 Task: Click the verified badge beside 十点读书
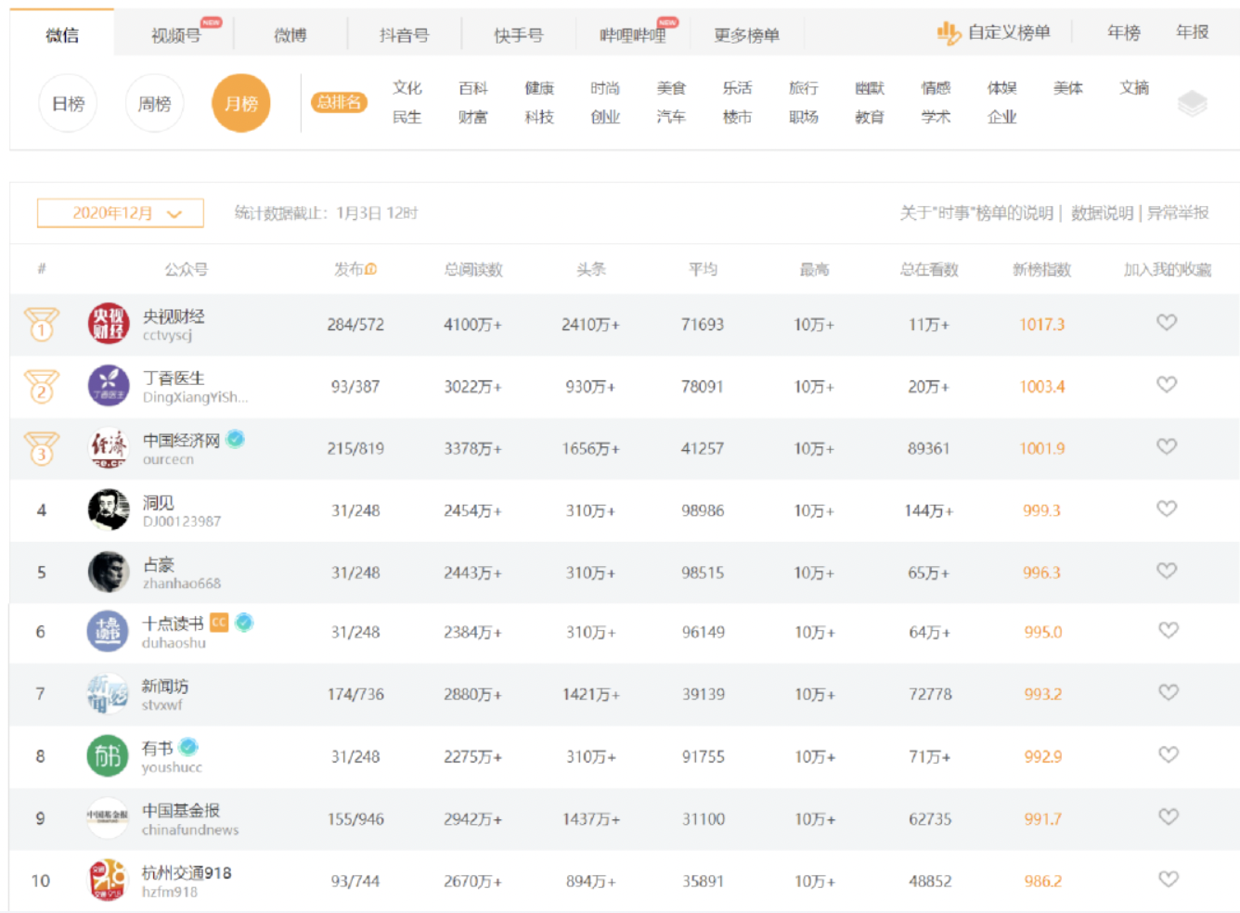[244, 623]
